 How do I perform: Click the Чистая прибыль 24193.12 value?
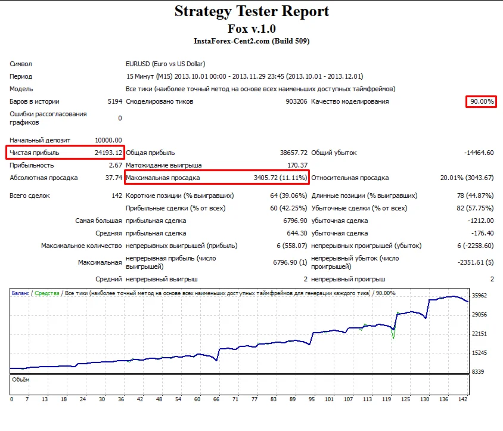coord(108,153)
